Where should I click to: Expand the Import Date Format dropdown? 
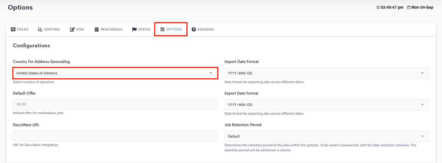pyautogui.click(x=327, y=73)
